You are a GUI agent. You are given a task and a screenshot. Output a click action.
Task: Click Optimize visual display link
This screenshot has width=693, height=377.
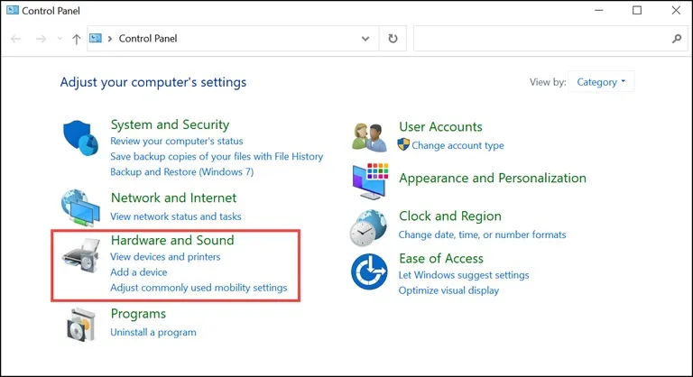[x=448, y=290]
